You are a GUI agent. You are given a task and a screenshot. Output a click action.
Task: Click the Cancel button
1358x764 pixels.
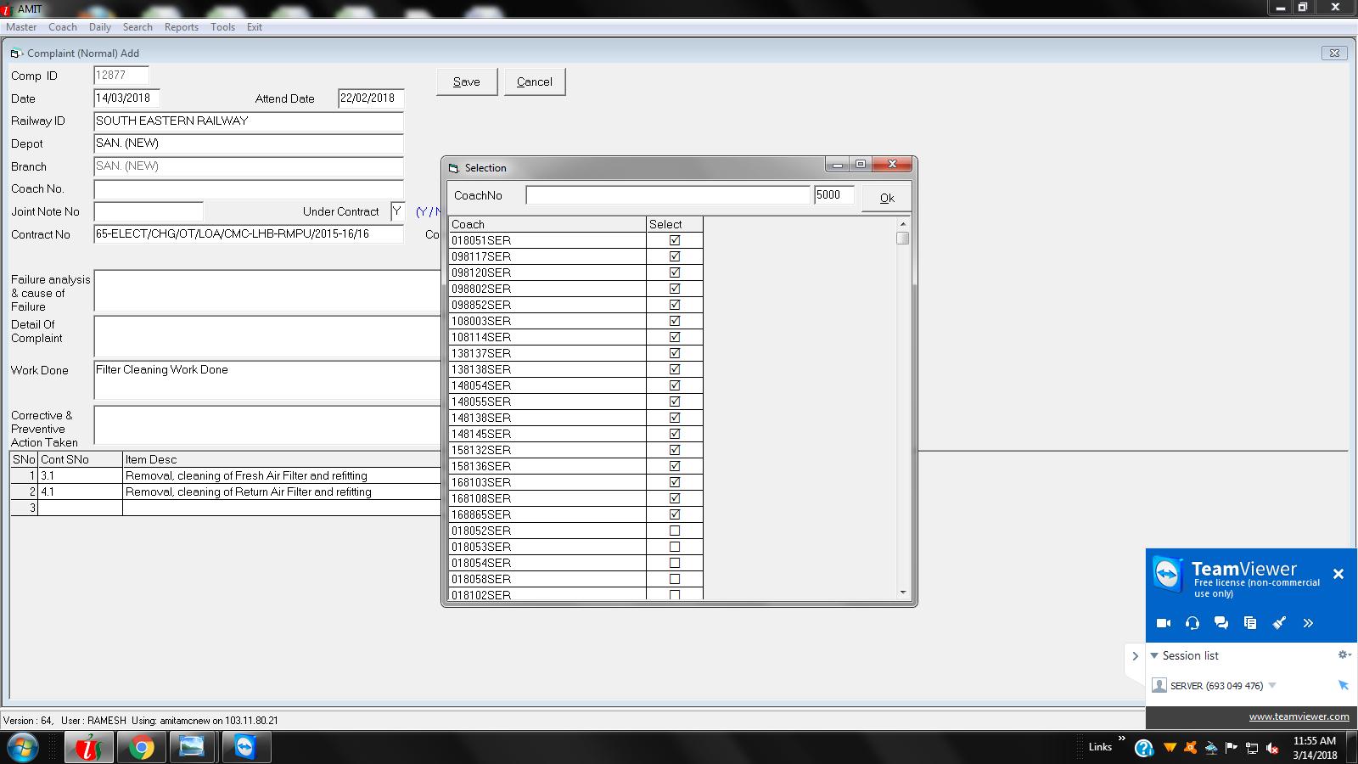pos(535,81)
